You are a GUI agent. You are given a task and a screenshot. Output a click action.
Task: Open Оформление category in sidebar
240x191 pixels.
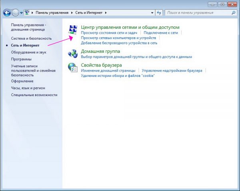[x=22, y=81]
